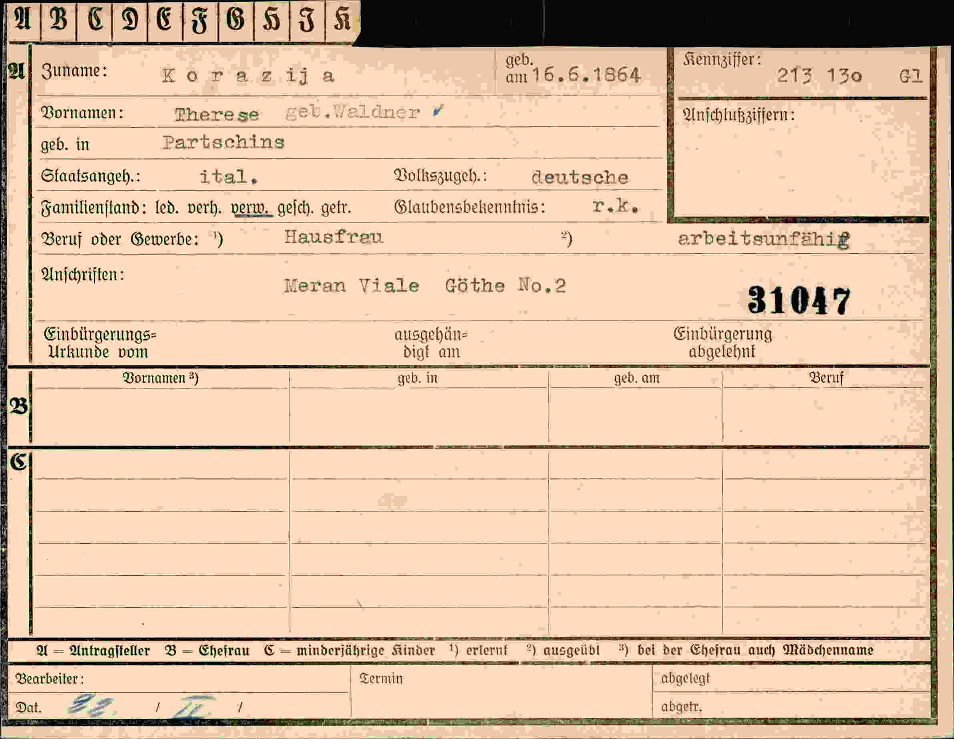Click the index tab letter K
Image resolution: width=954 pixels, height=739 pixels.
342,20
